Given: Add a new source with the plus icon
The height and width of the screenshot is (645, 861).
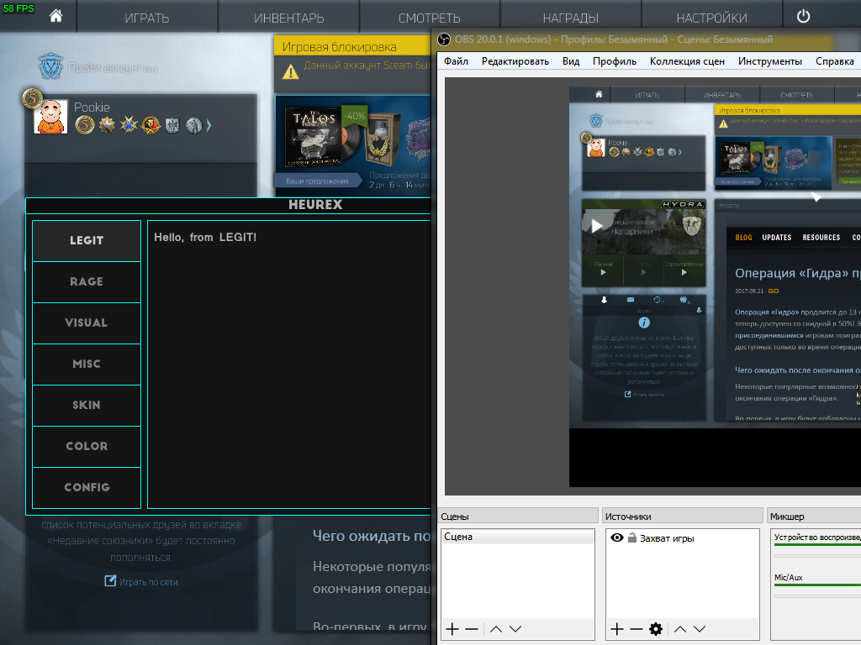Looking at the screenshot, I should tap(616, 629).
